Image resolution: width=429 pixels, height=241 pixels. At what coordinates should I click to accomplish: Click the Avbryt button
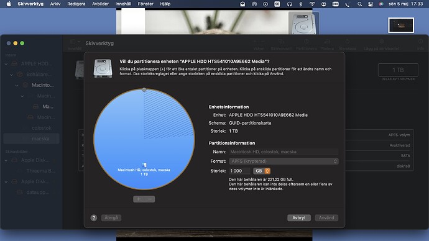tap(299, 218)
